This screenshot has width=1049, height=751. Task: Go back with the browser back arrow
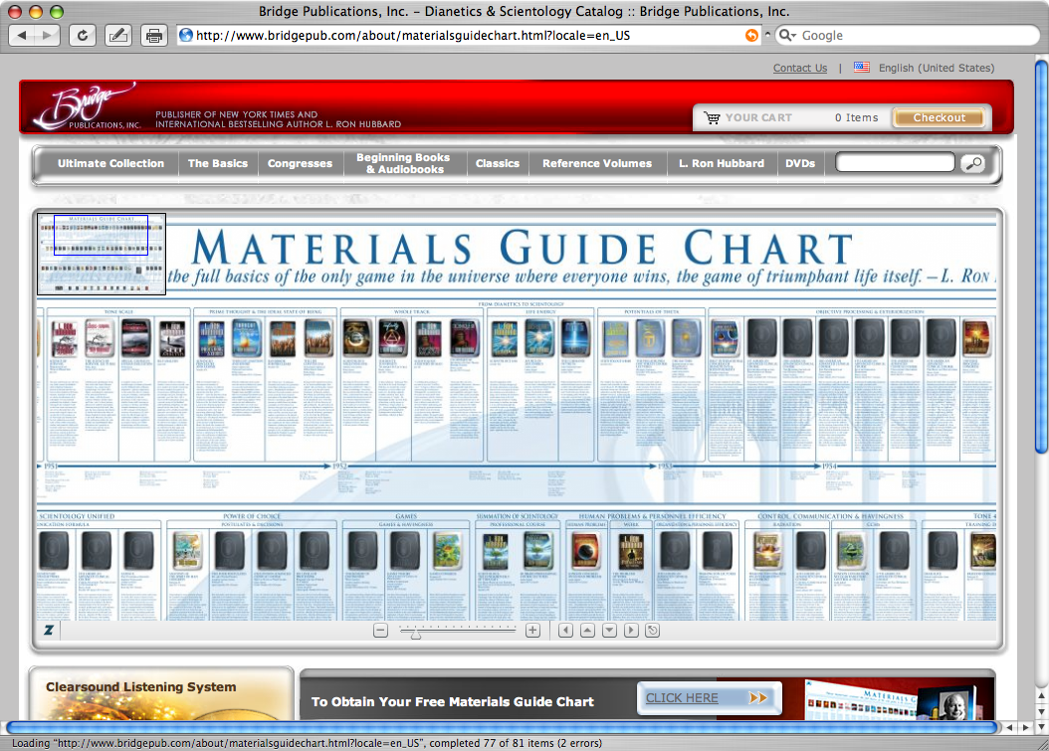[22, 36]
